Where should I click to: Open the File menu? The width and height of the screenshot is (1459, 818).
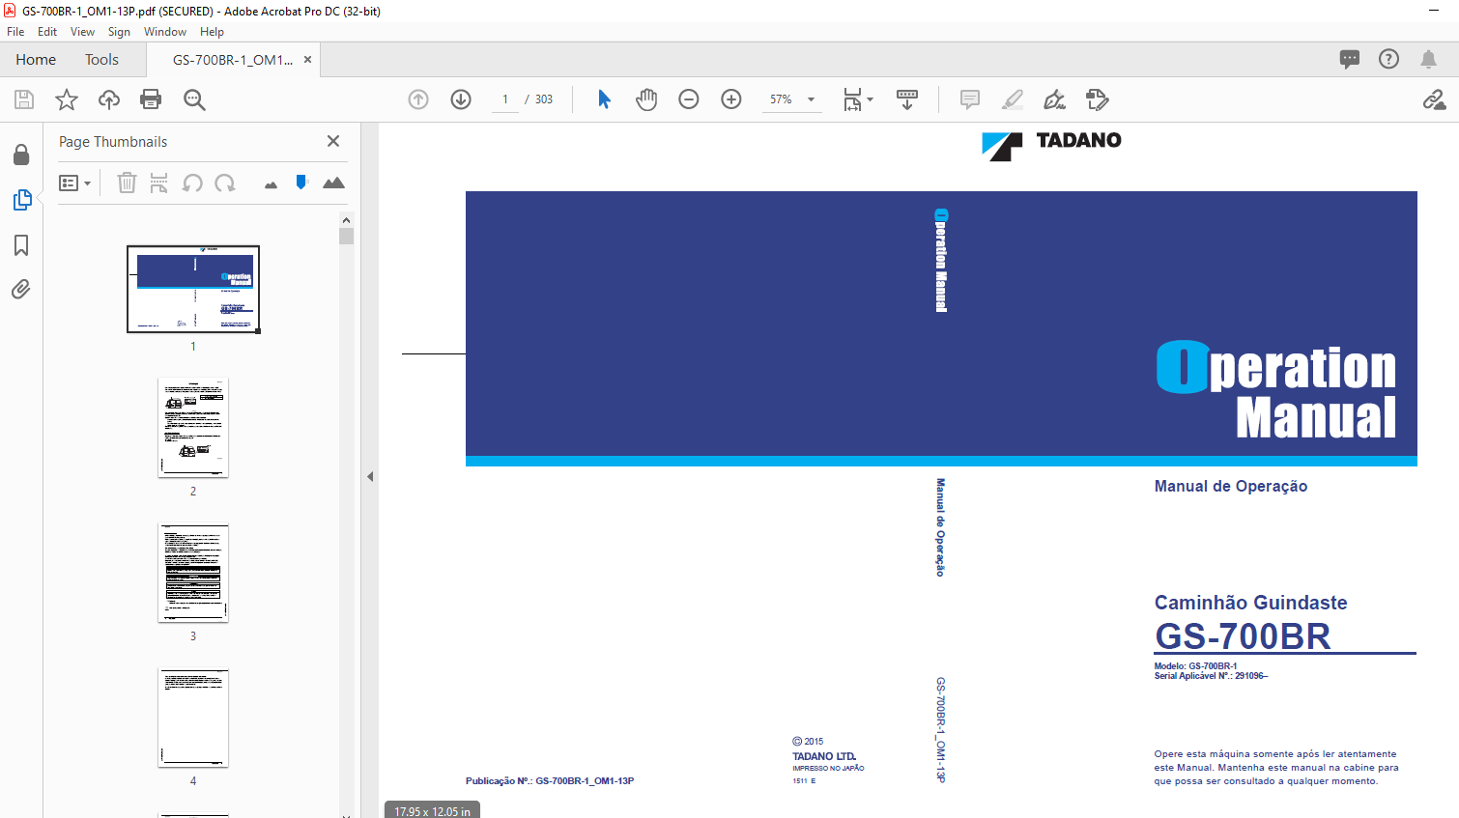point(15,32)
